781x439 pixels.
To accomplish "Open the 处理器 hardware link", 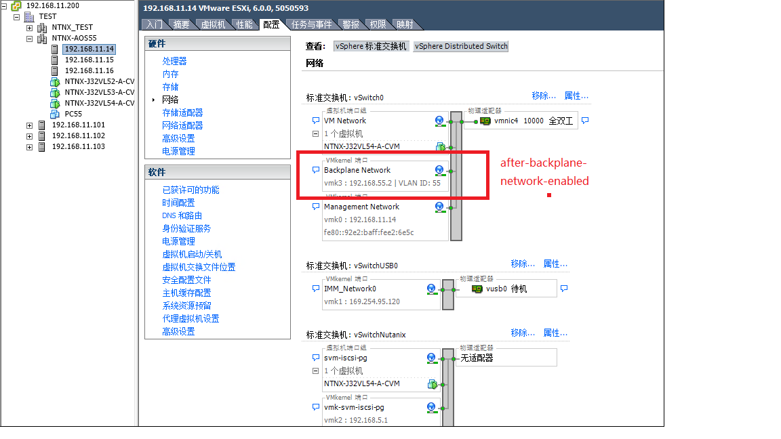I will tap(174, 61).
